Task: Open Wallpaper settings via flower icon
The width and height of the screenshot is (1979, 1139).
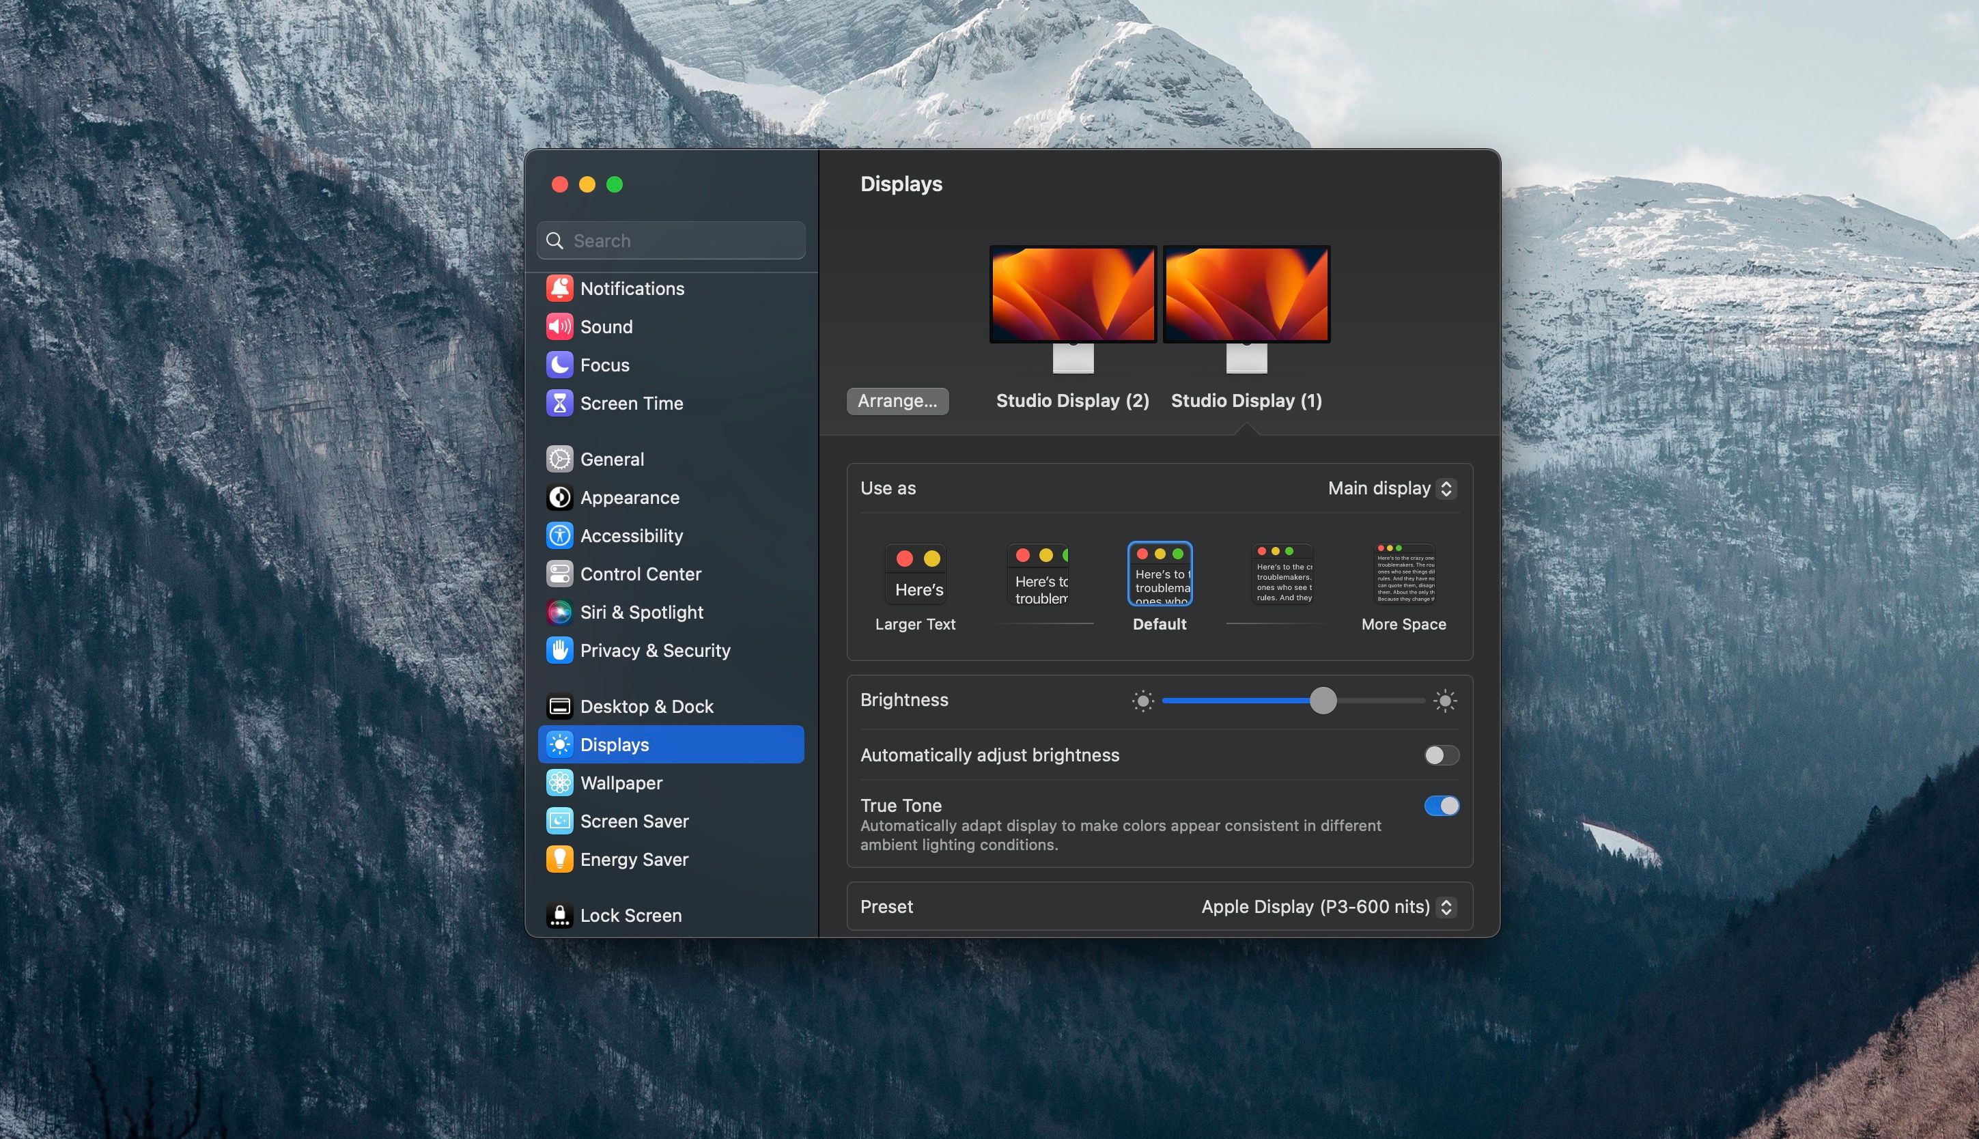Action: coord(559,783)
